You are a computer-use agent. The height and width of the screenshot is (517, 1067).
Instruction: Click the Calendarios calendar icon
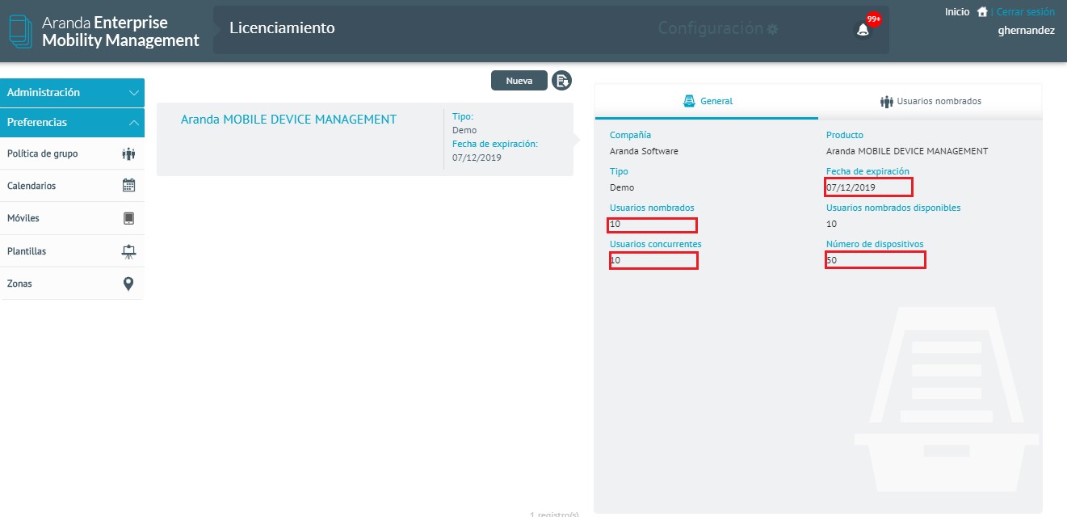tap(128, 185)
